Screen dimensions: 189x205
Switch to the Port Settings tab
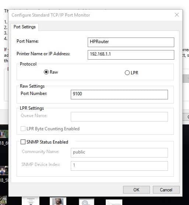tap(25, 27)
